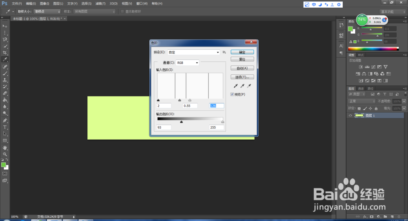Open the Preset dropdown in Levels
This screenshot has height=221, width=408.
[193, 52]
